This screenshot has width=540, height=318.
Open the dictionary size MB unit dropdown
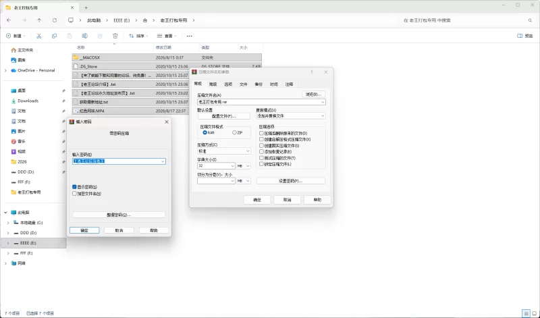tap(247, 166)
